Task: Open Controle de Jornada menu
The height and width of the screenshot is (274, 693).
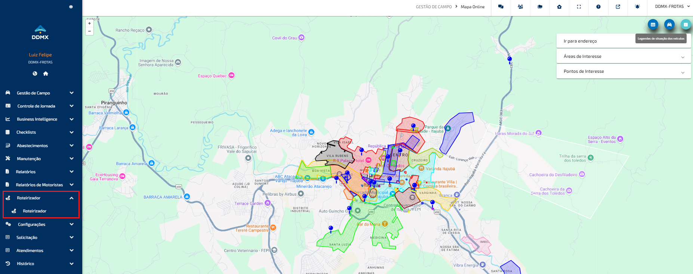Action: tap(36, 106)
